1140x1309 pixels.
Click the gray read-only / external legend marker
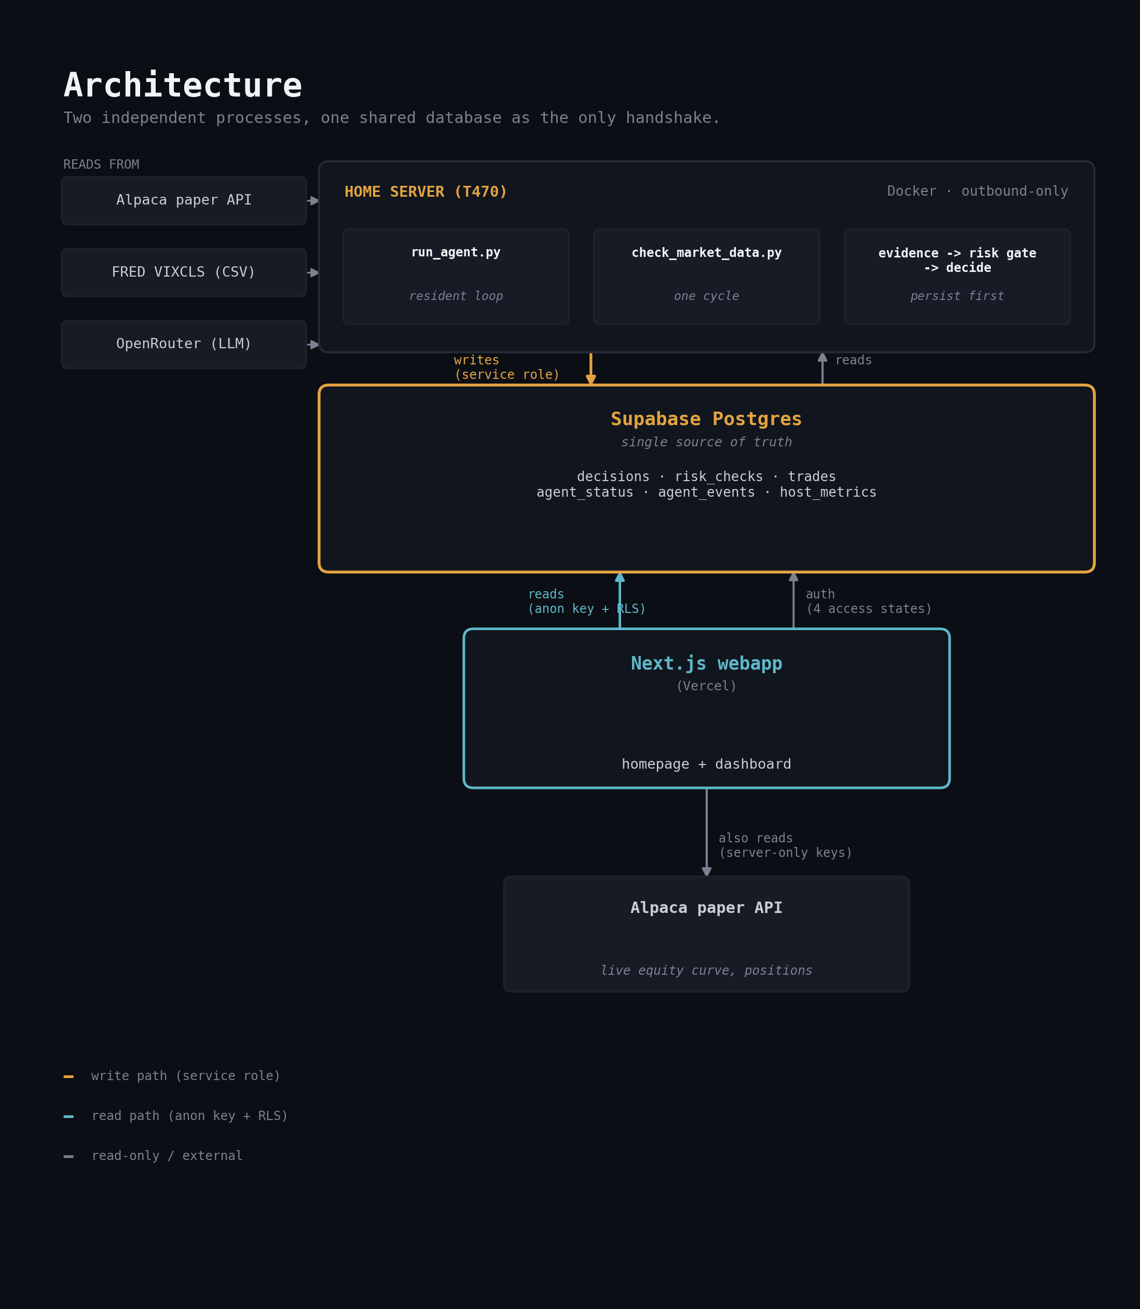(68, 1157)
